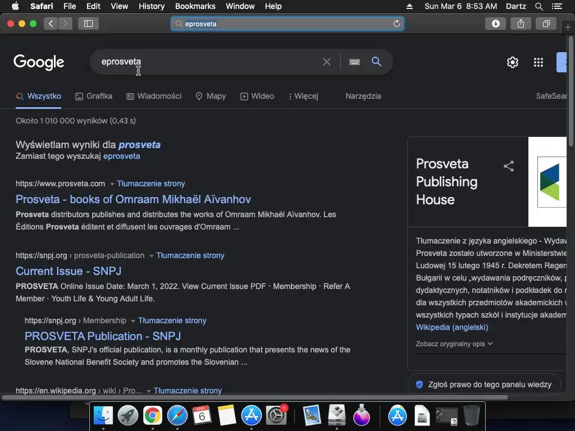Expand Zobacz oryginalny opis
The width and height of the screenshot is (575, 431).
[x=454, y=344]
